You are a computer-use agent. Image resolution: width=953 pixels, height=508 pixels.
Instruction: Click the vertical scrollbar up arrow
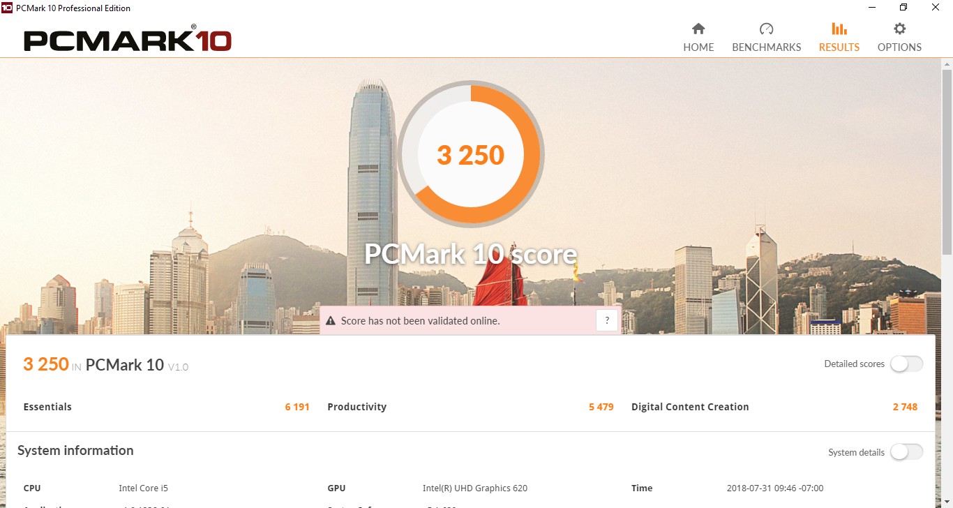947,63
